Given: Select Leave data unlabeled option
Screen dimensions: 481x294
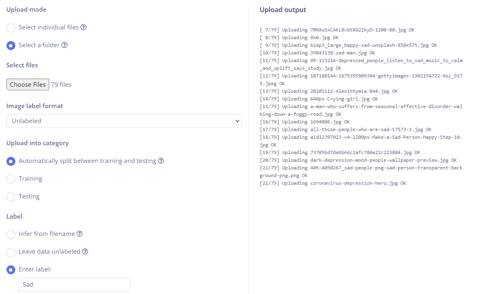Looking at the screenshot, I should 11,252.
